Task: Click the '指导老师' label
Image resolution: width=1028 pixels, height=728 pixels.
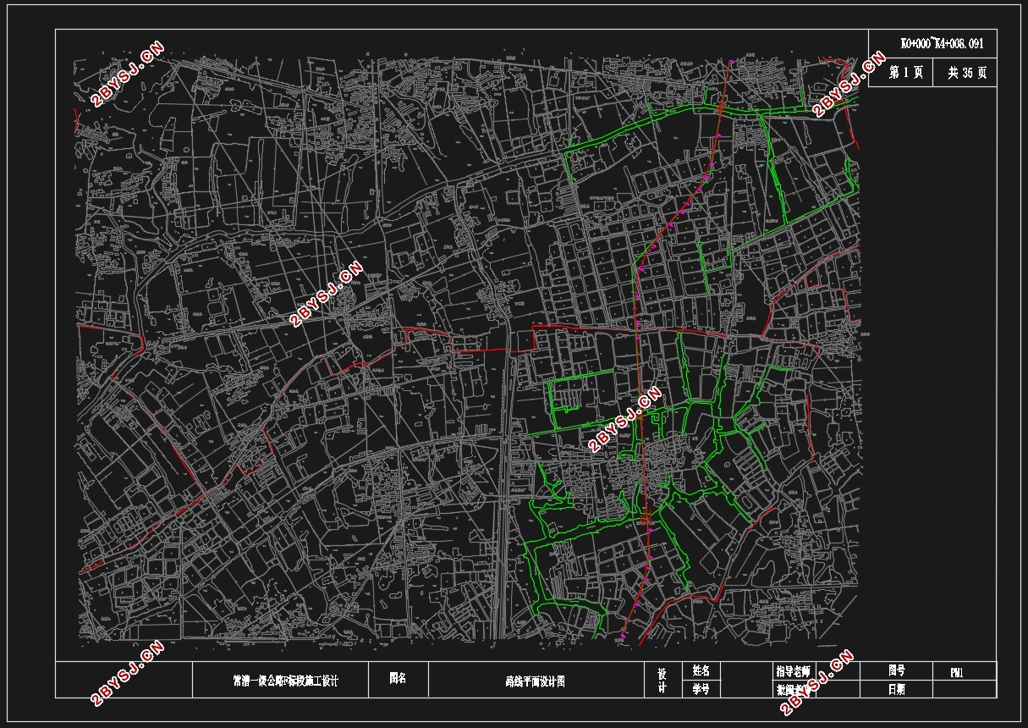Action: pos(793,670)
